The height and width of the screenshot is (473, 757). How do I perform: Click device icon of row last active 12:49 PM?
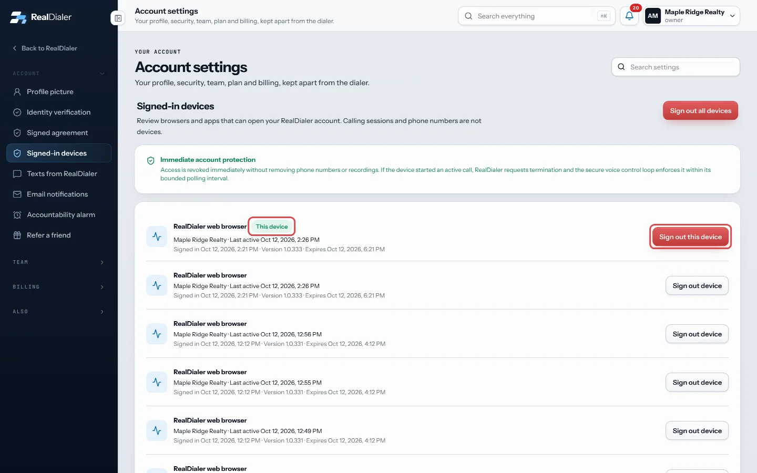click(x=157, y=430)
